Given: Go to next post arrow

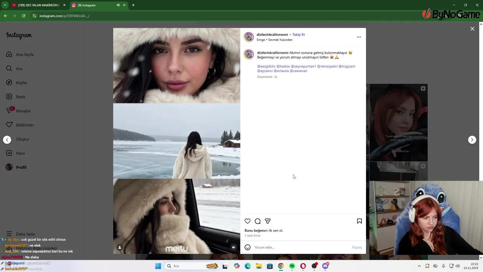Looking at the screenshot, I should tap(472, 140).
